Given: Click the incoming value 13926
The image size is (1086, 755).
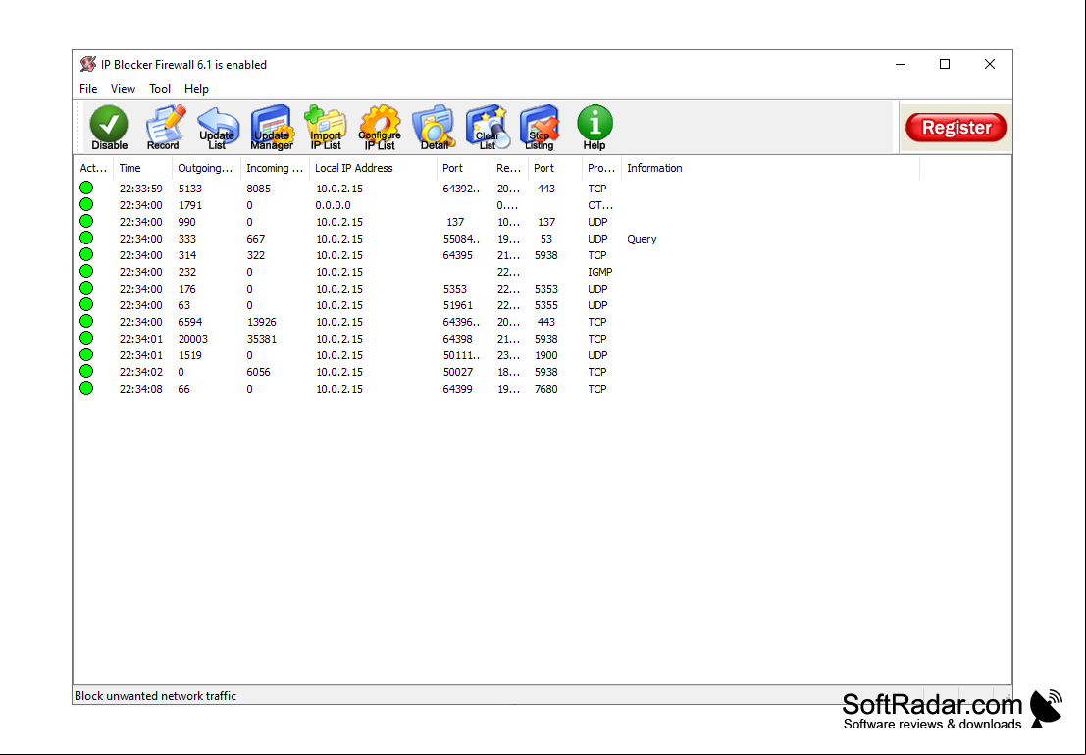Looking at the screenshot, I should click(x=261, y=322).
